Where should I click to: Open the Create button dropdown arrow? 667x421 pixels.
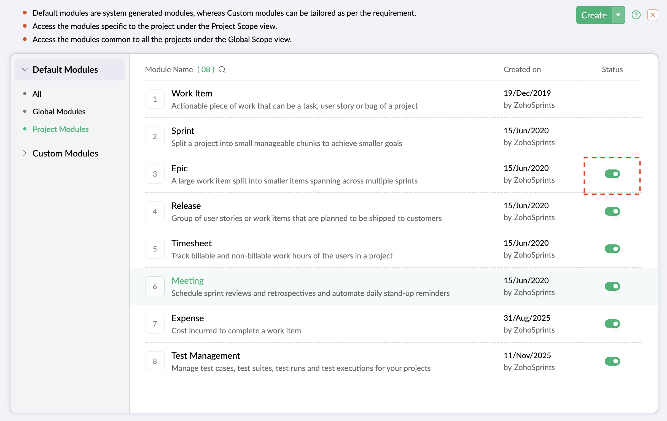click(x=618, y=15)
